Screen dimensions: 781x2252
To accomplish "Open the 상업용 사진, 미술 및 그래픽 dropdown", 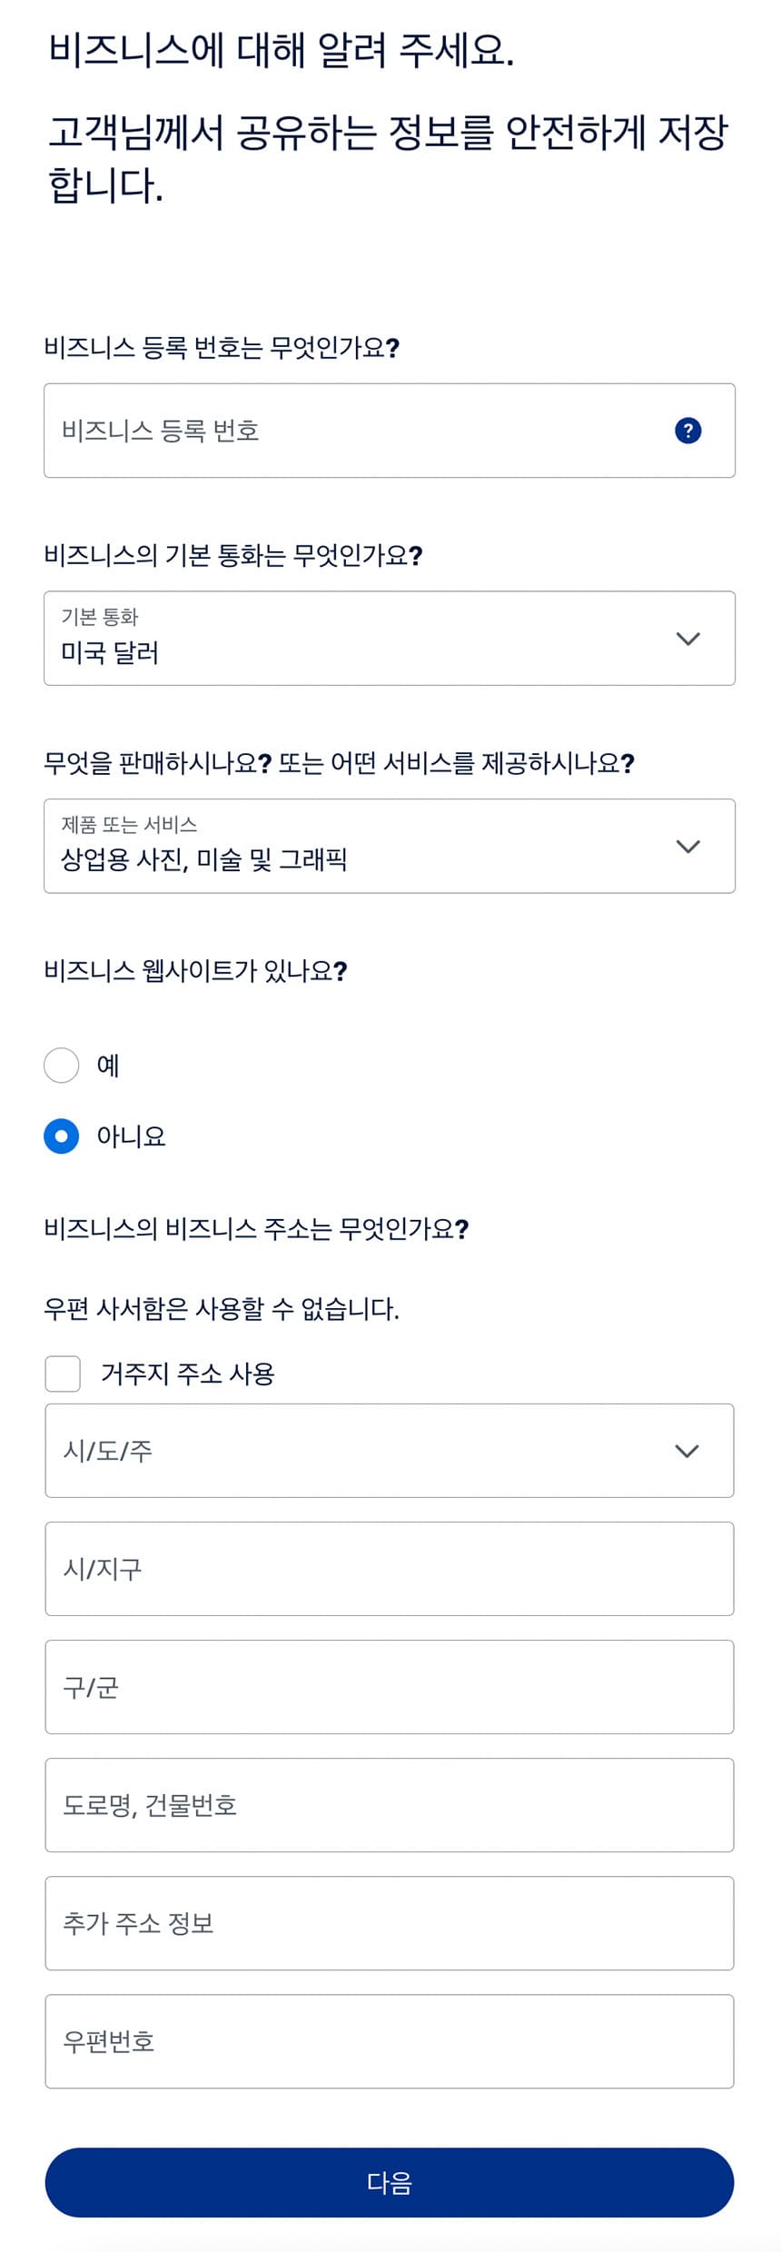I will (390, 847).
